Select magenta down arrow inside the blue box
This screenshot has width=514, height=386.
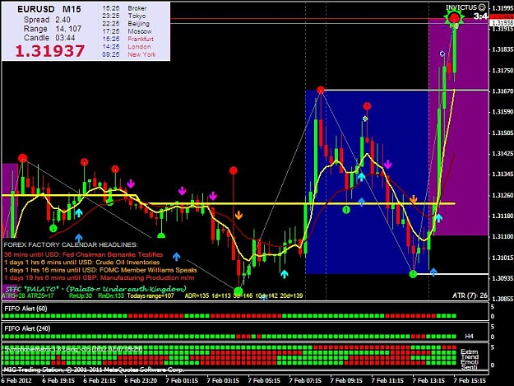coord(388,165)
